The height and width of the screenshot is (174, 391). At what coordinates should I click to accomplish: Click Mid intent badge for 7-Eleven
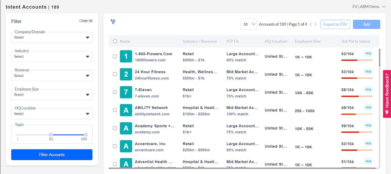[368, 89]
